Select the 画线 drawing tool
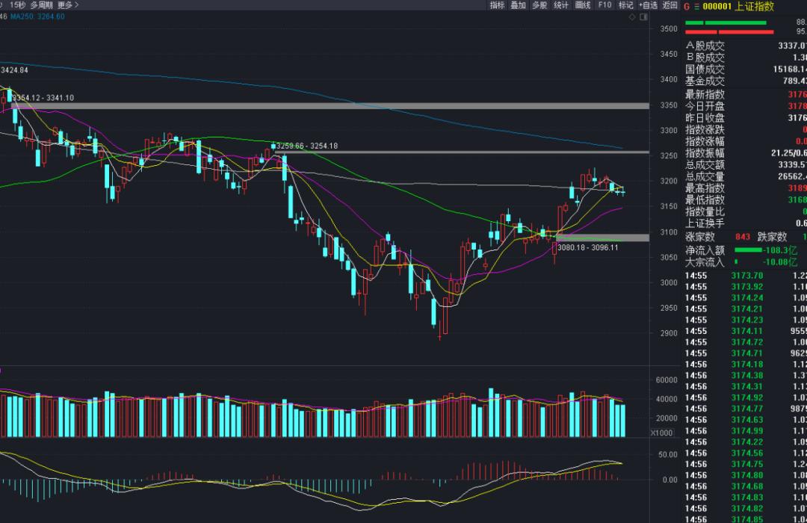807x523 pixels. [x=583, y=5]
